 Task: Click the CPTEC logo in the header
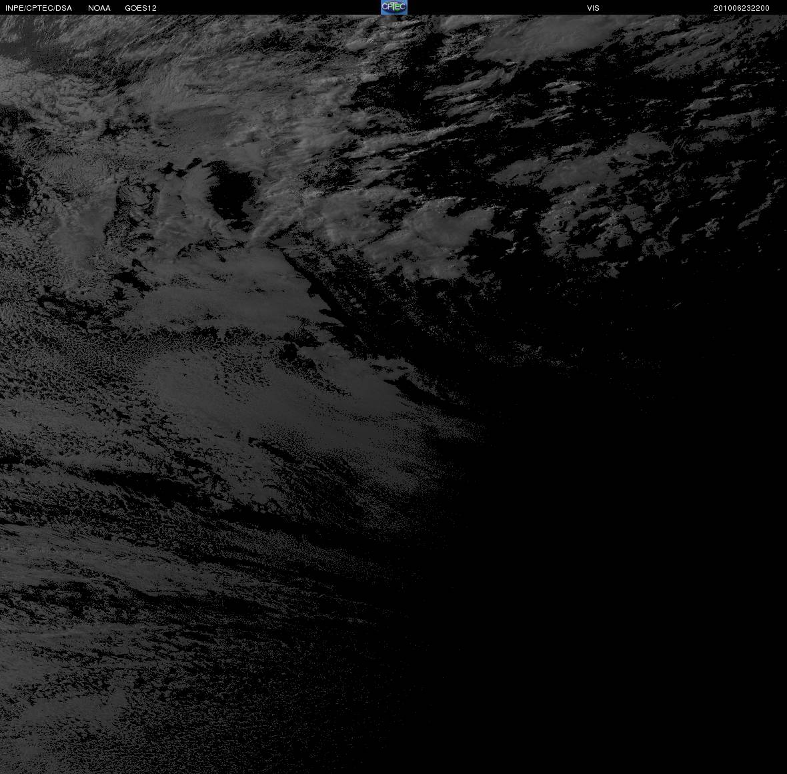[393, 7]
